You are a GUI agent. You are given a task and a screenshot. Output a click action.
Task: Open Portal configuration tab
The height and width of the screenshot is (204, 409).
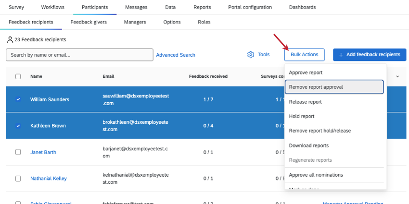click(250, 7)
